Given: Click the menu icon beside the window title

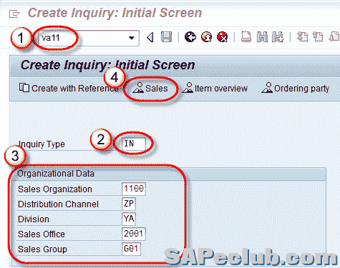Looking at the screenshot, I should click(x=14, y=14).
